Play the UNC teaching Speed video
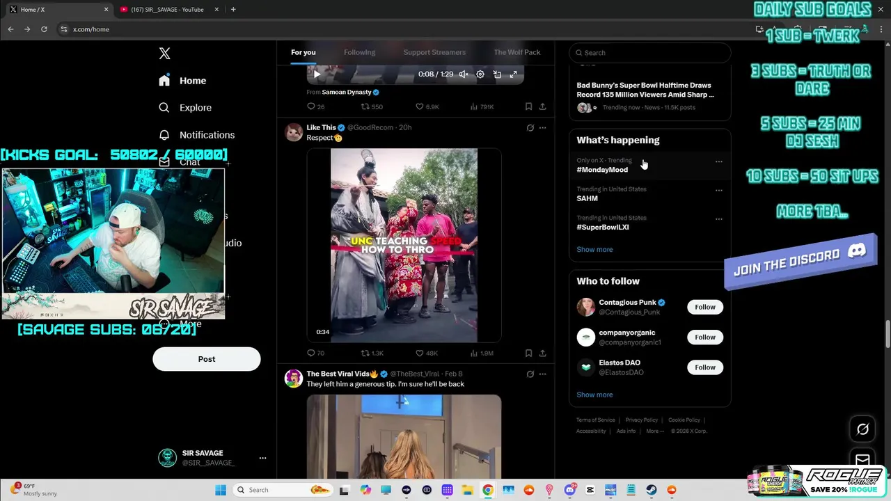 pos(404,245)
